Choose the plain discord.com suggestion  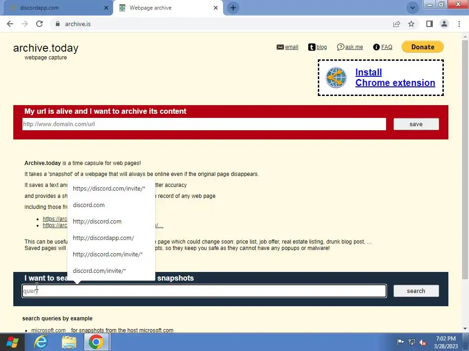111,205
